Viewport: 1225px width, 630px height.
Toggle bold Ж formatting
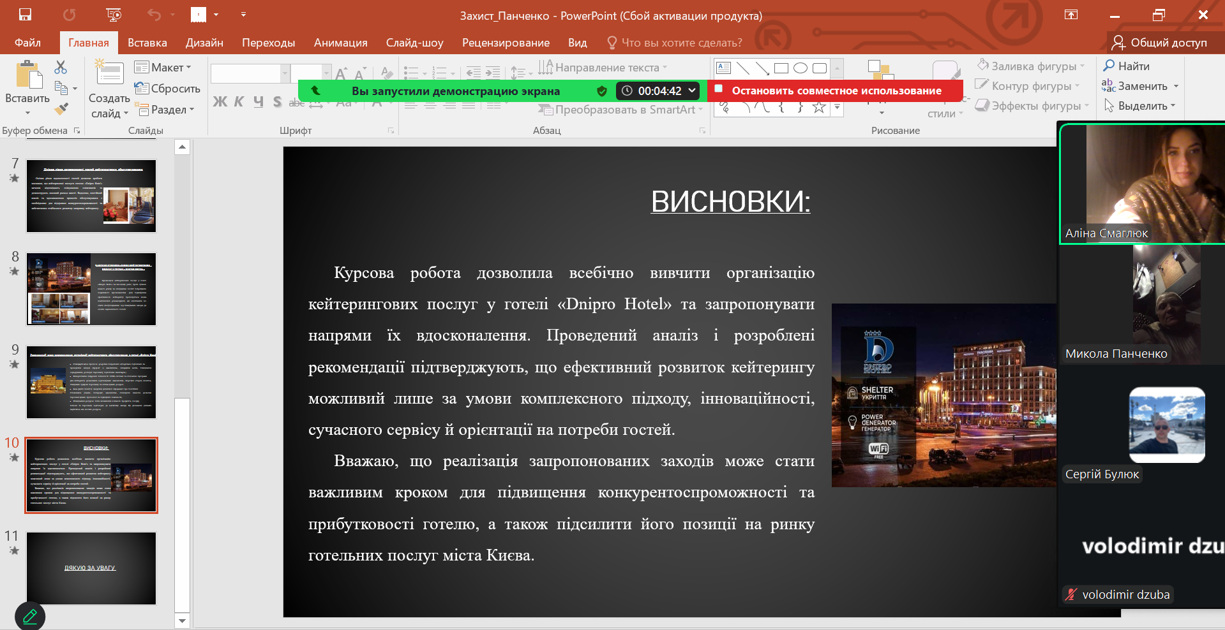220,102
